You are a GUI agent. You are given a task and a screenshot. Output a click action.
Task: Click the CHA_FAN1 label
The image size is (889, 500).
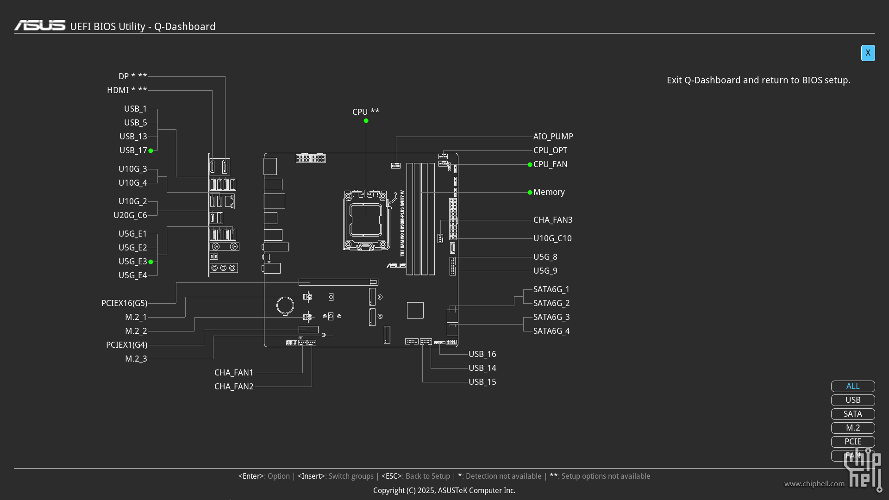tap(234, 373)
